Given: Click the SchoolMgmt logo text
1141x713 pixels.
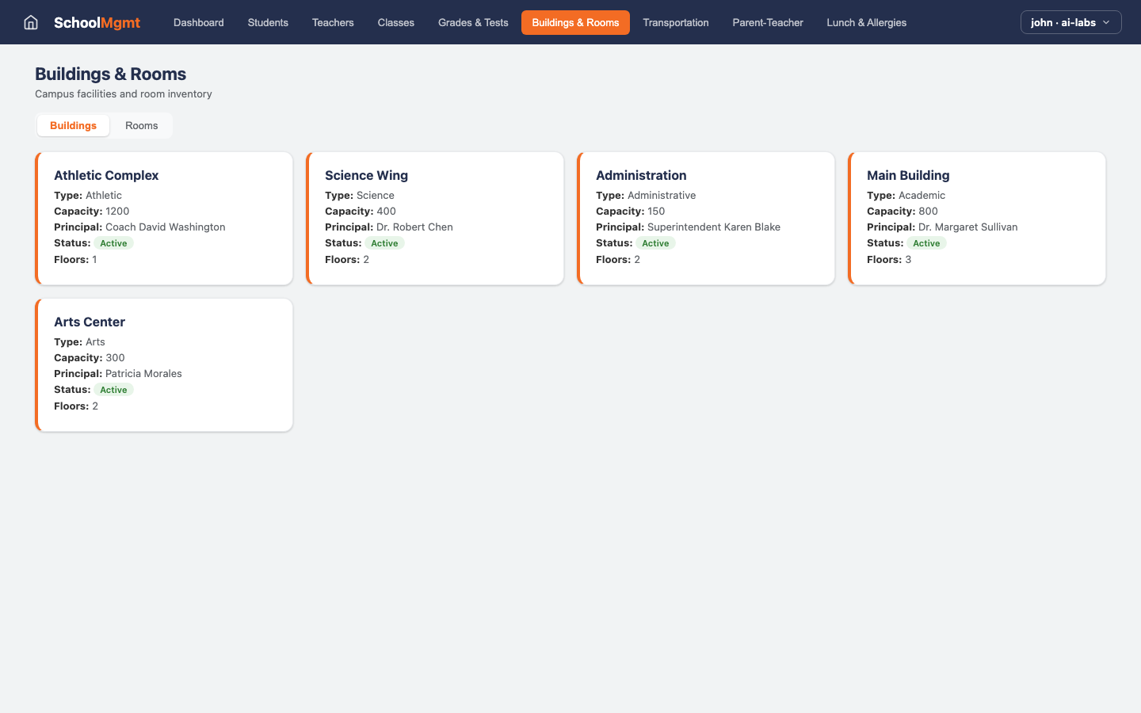Looking at the screenshot, I should (97, 22).
